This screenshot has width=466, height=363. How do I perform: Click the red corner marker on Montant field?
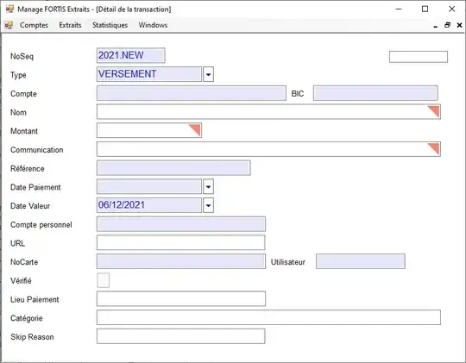(x=195, y=130)
